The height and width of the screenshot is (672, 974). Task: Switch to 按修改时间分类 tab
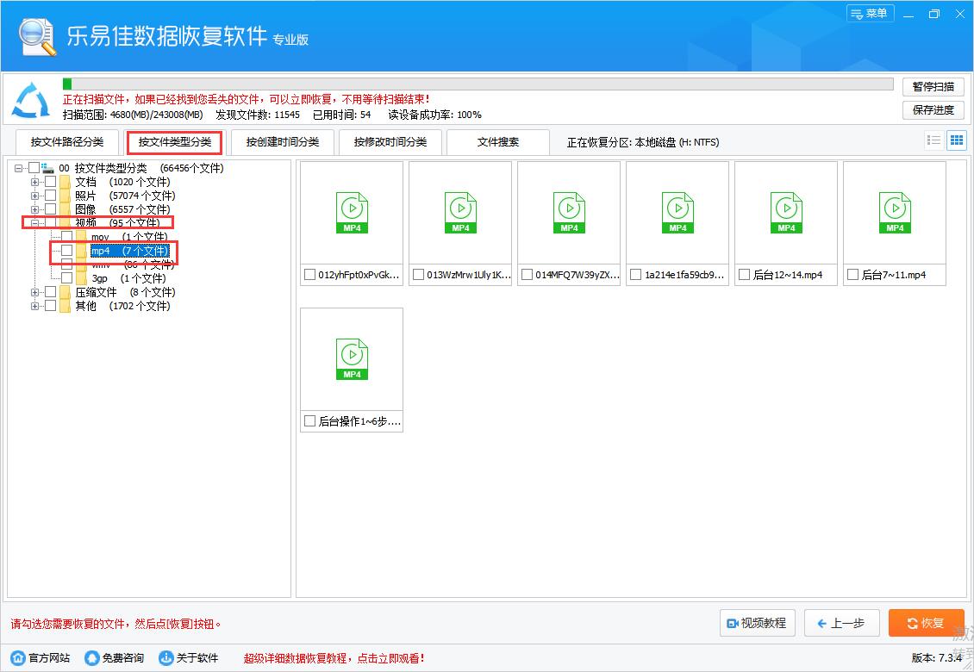[x=390, y=142]
